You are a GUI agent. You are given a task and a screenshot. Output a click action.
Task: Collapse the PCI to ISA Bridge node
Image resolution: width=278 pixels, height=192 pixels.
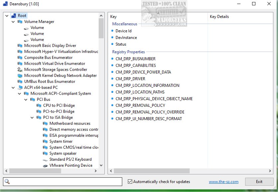pyautogui.click(x=32, y=118)
